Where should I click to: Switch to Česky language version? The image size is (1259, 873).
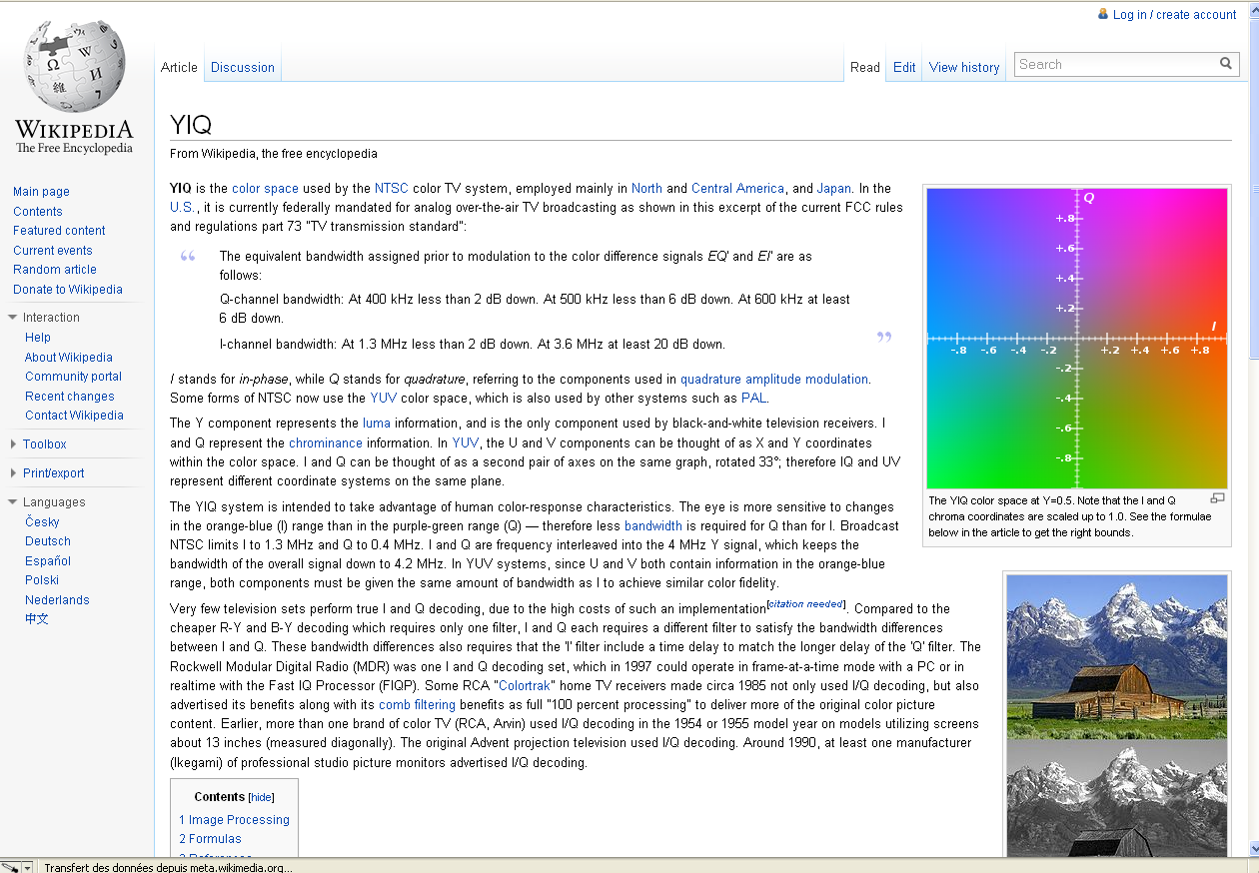[42, 522]
